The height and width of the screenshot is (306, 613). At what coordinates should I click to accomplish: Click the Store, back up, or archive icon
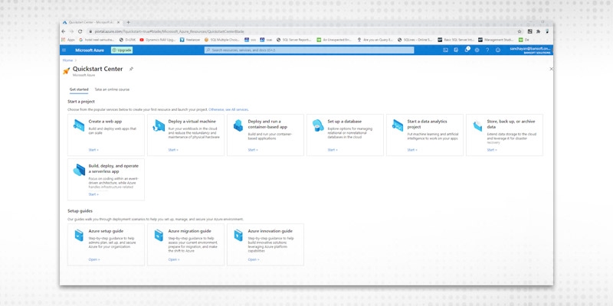477,125
